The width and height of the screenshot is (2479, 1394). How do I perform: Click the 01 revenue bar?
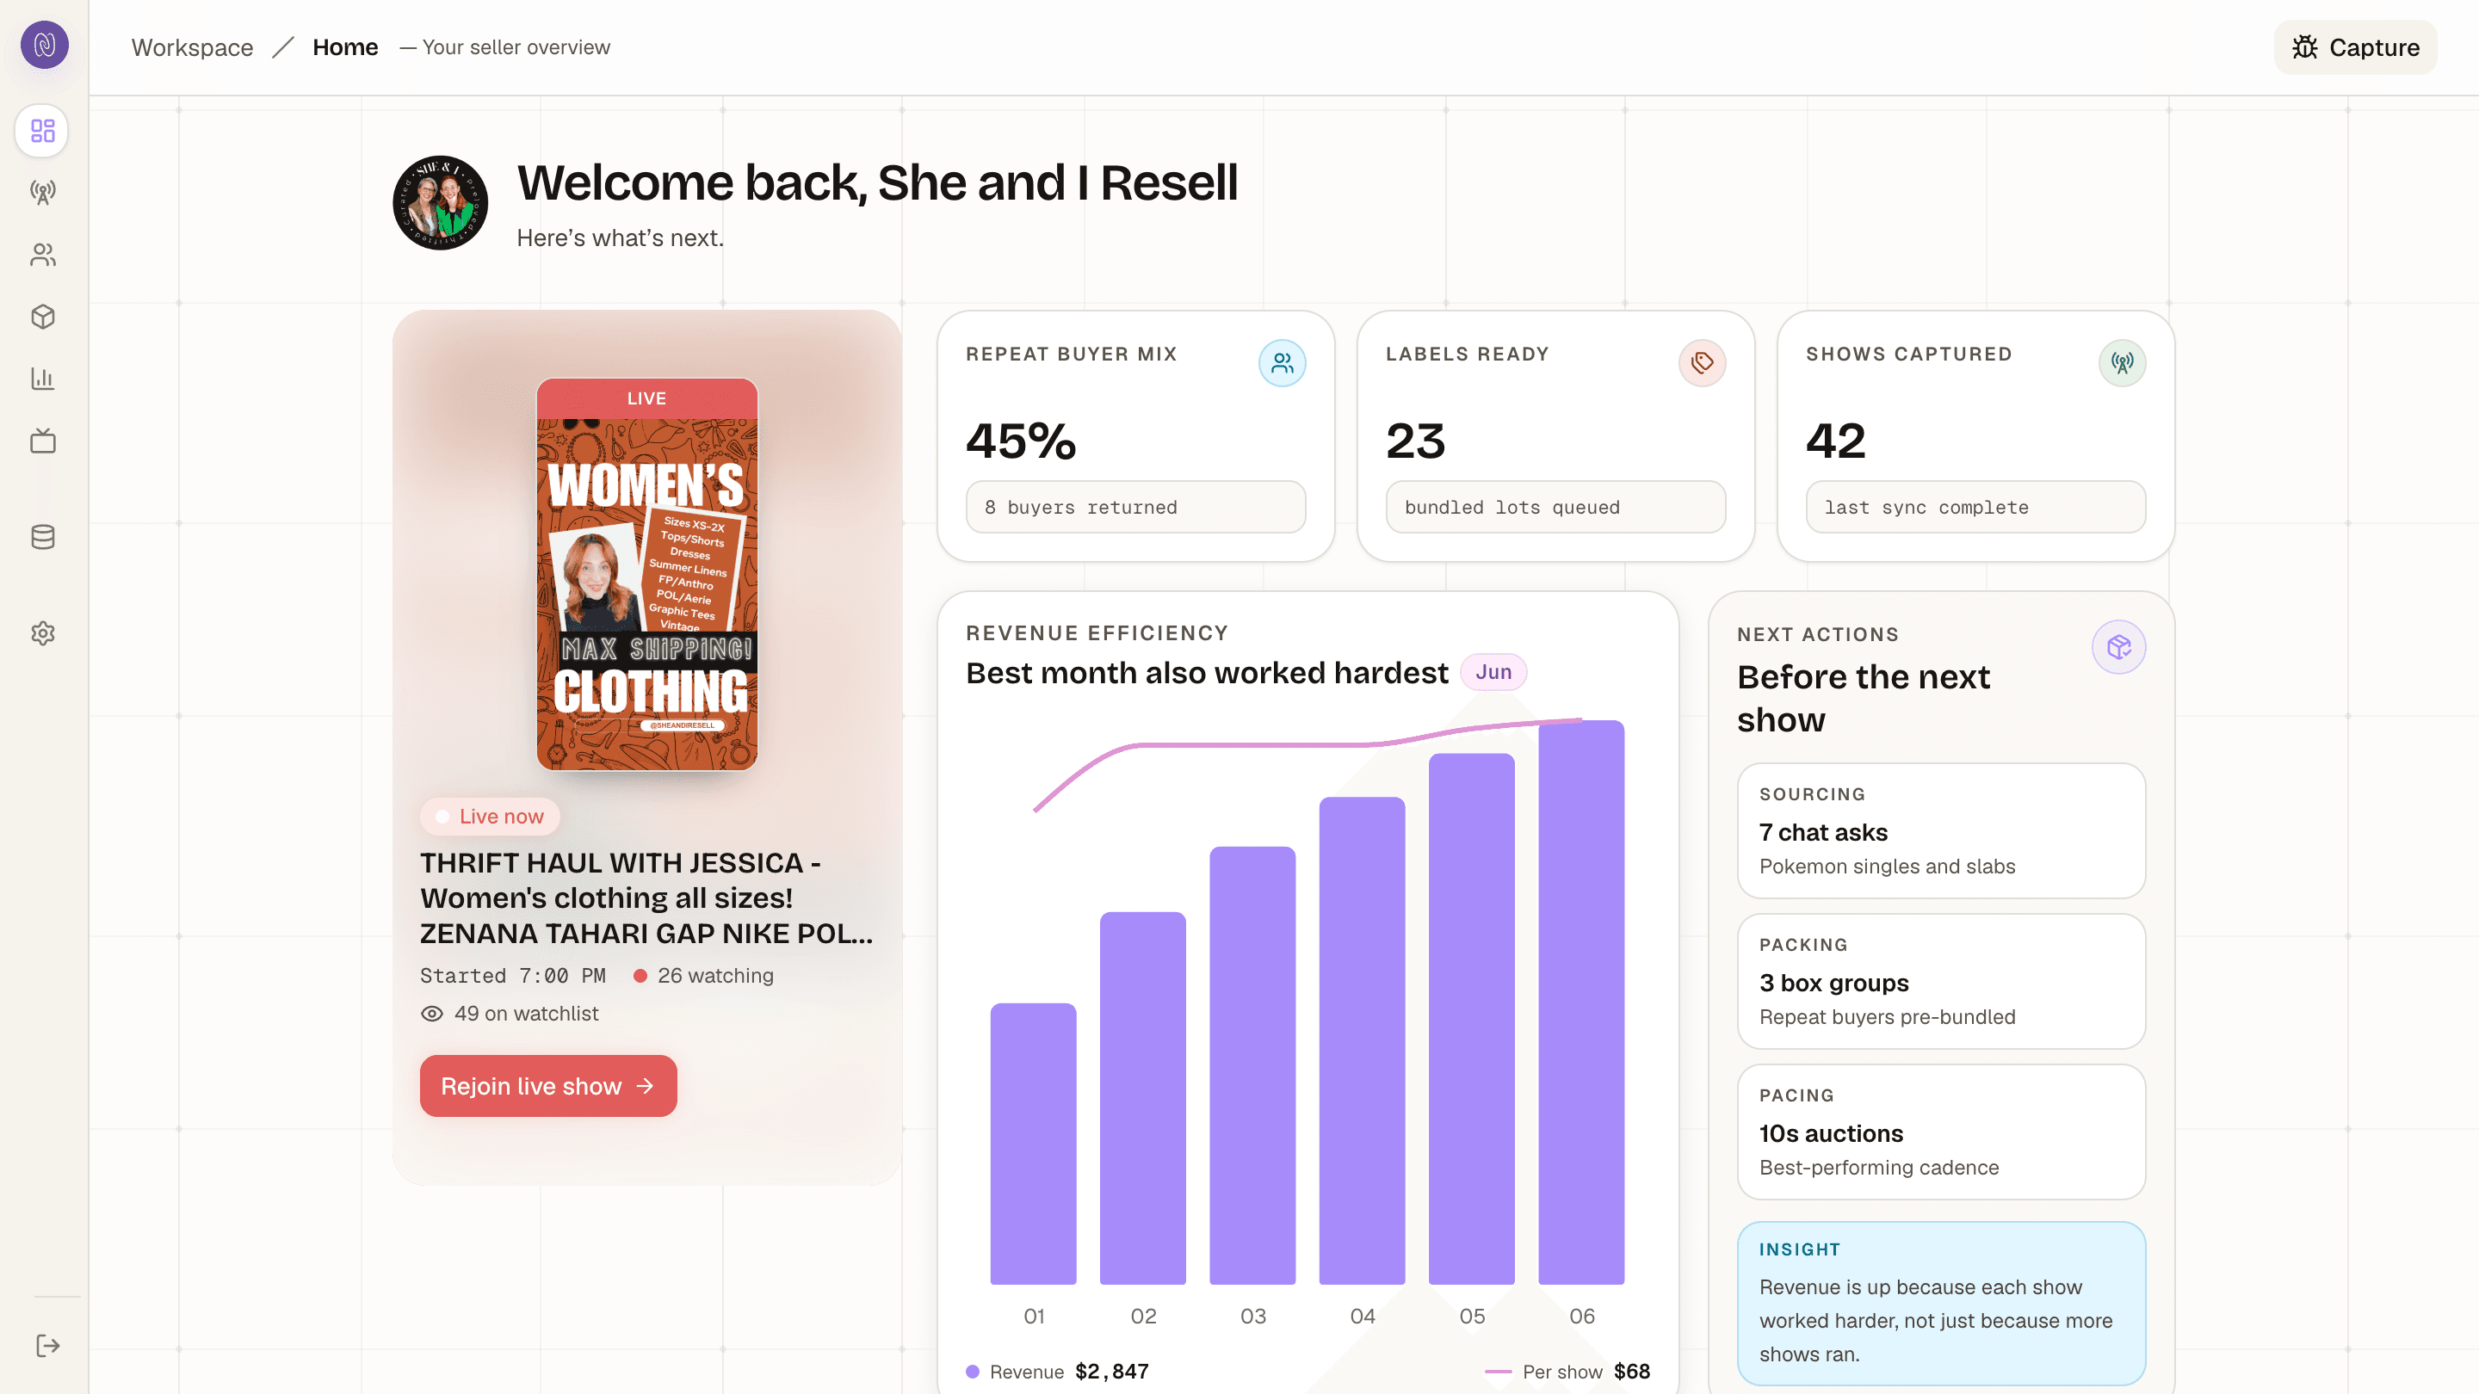point(1034,1144)
